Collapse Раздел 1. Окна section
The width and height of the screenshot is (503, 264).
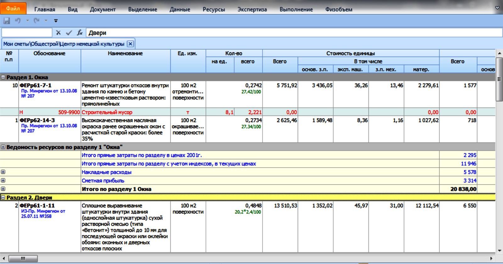[3, 77]
